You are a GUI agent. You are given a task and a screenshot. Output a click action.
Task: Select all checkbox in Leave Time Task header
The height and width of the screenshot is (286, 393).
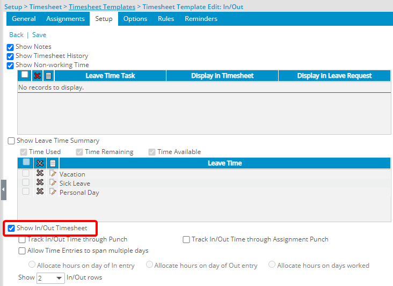coord(25,75)
